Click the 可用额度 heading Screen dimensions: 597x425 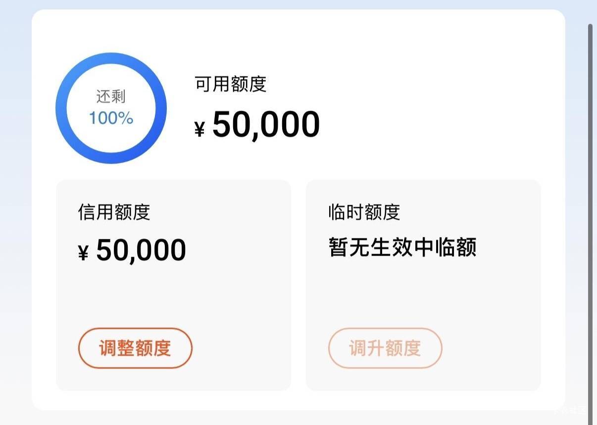tap(231, 84)
